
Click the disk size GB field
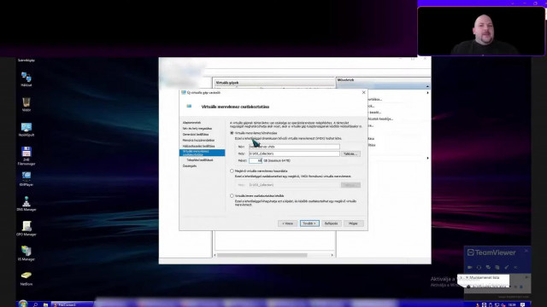256,160
